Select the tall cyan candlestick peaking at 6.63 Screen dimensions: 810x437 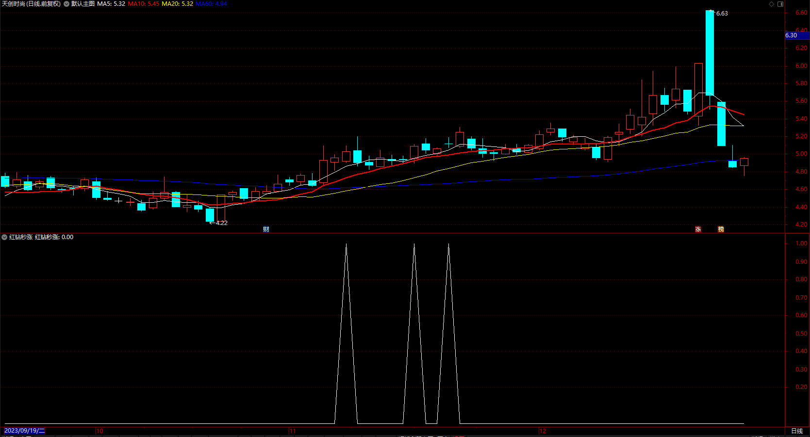tap(710, 53)
